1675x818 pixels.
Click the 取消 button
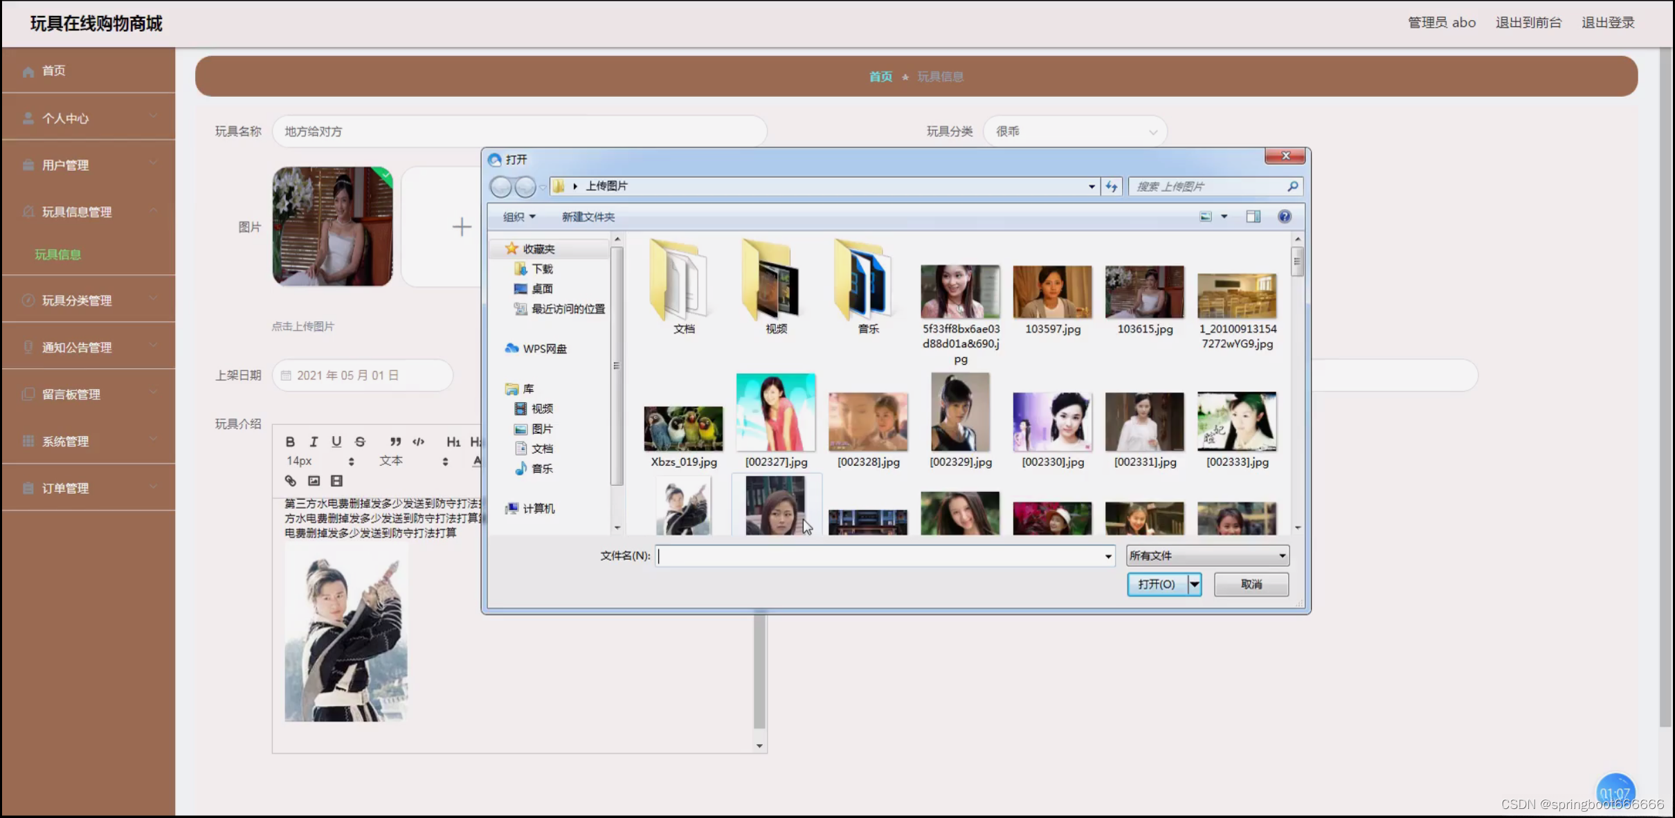[x=1251, y=584]
